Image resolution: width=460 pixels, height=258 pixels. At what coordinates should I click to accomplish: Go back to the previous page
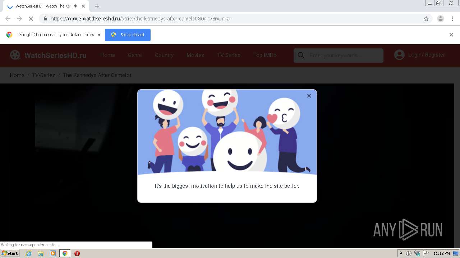pos(8,19)
